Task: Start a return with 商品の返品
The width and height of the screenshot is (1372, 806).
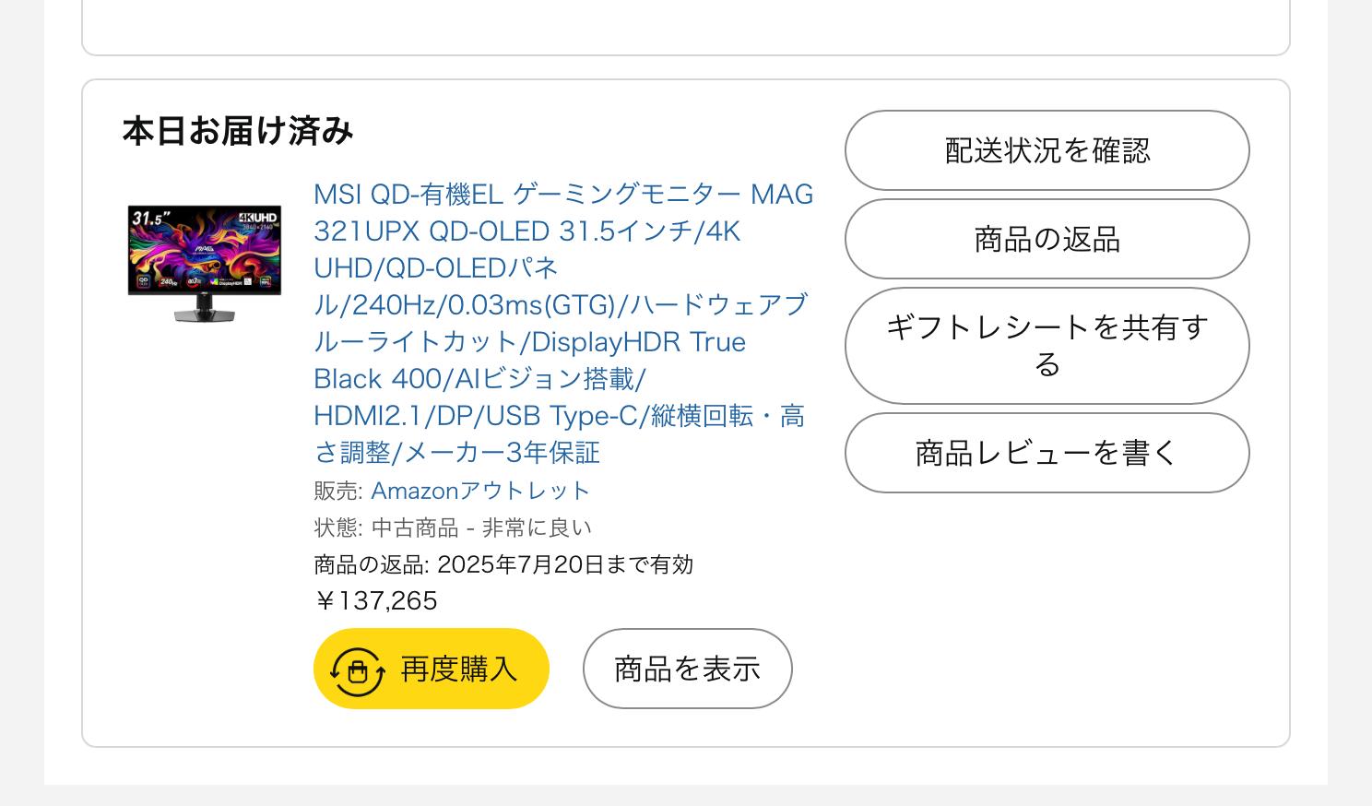Action: coord(1047,239)
